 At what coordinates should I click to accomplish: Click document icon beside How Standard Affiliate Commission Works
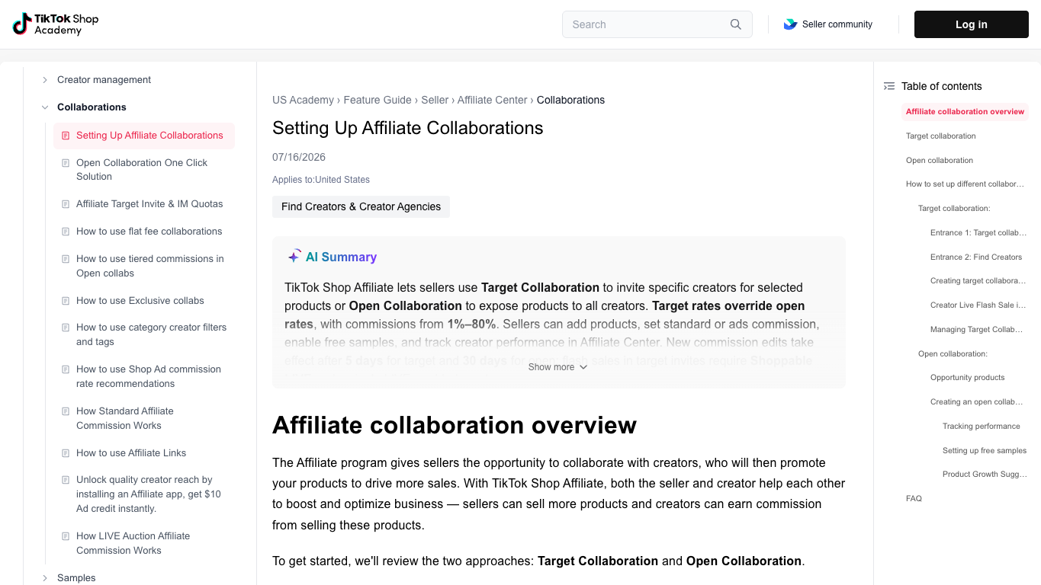[66, 411]
